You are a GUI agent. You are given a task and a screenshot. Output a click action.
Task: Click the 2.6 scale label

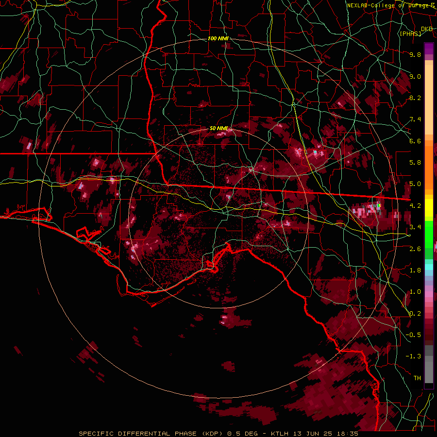pyautogui.click(x=415, y=249)
